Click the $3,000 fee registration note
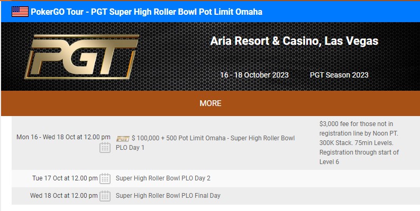This screenshot has width=420, height=211. 360,142
